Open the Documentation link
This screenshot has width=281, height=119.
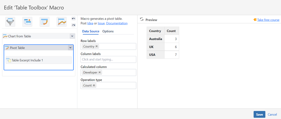117,23
